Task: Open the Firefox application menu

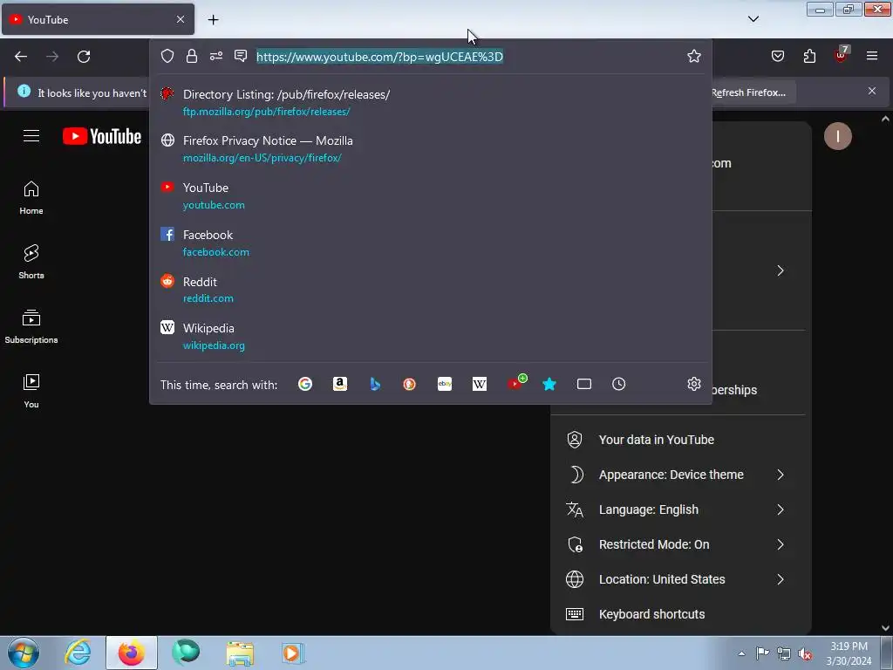Action: (872, 56)
